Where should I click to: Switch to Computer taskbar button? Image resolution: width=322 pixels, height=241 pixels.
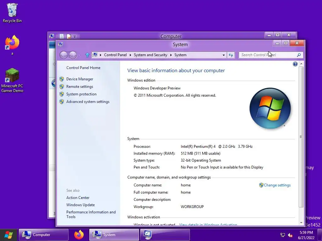click(43, 235)
